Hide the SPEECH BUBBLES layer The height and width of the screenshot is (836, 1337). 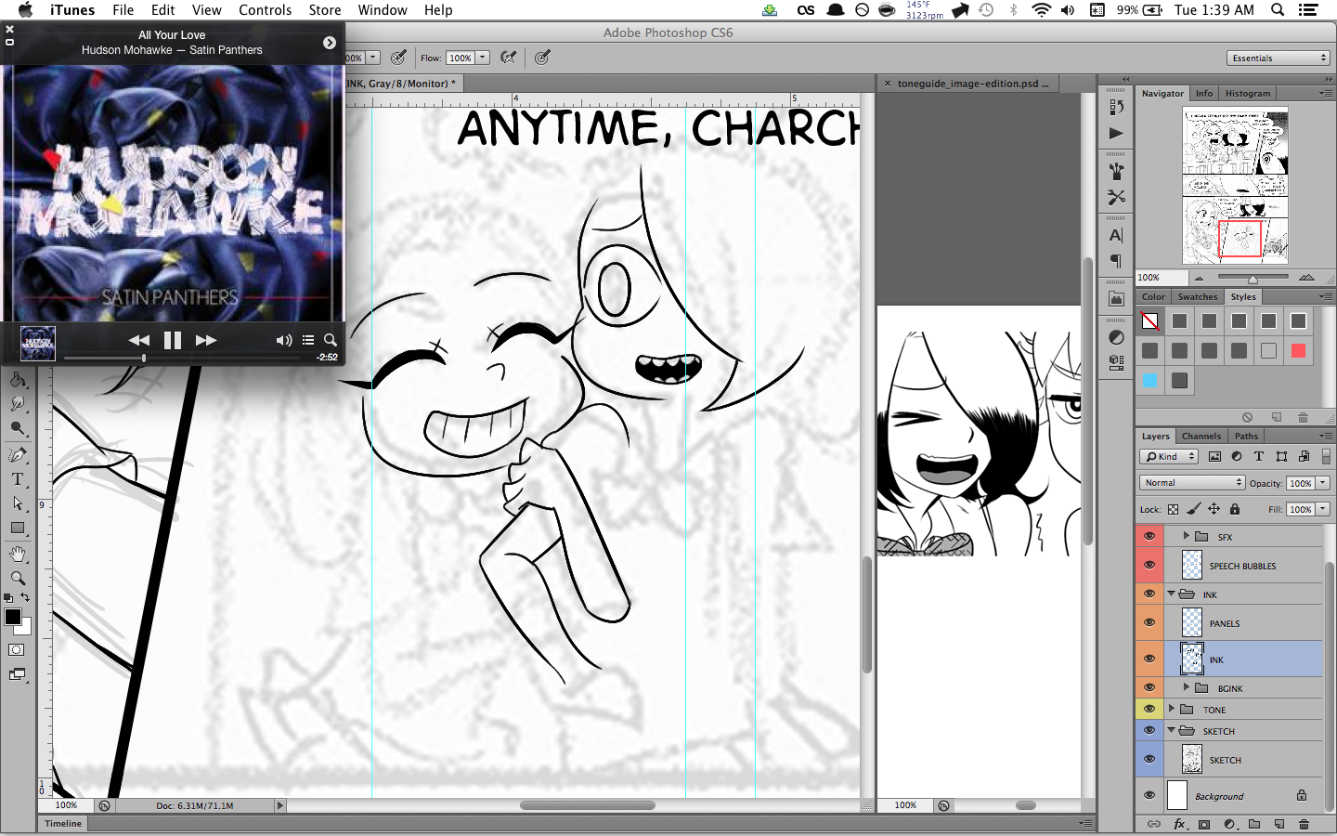pyautogui.click(x=1149, y=565)
